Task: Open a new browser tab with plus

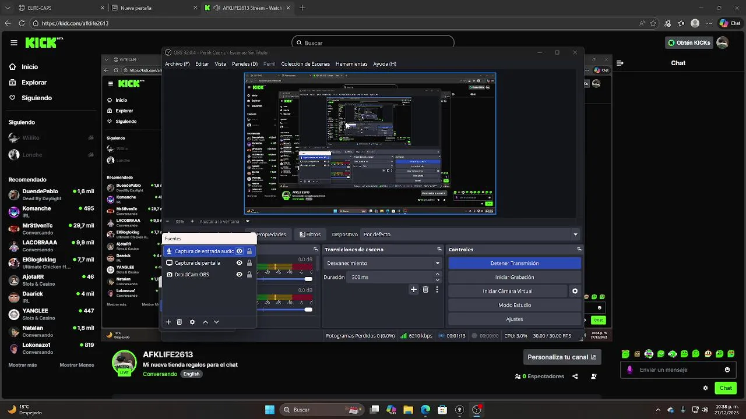Action: coord(302,8)
